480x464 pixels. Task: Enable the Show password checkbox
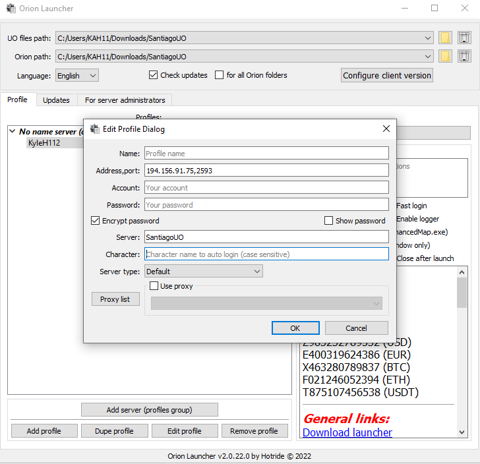[329, 221]
